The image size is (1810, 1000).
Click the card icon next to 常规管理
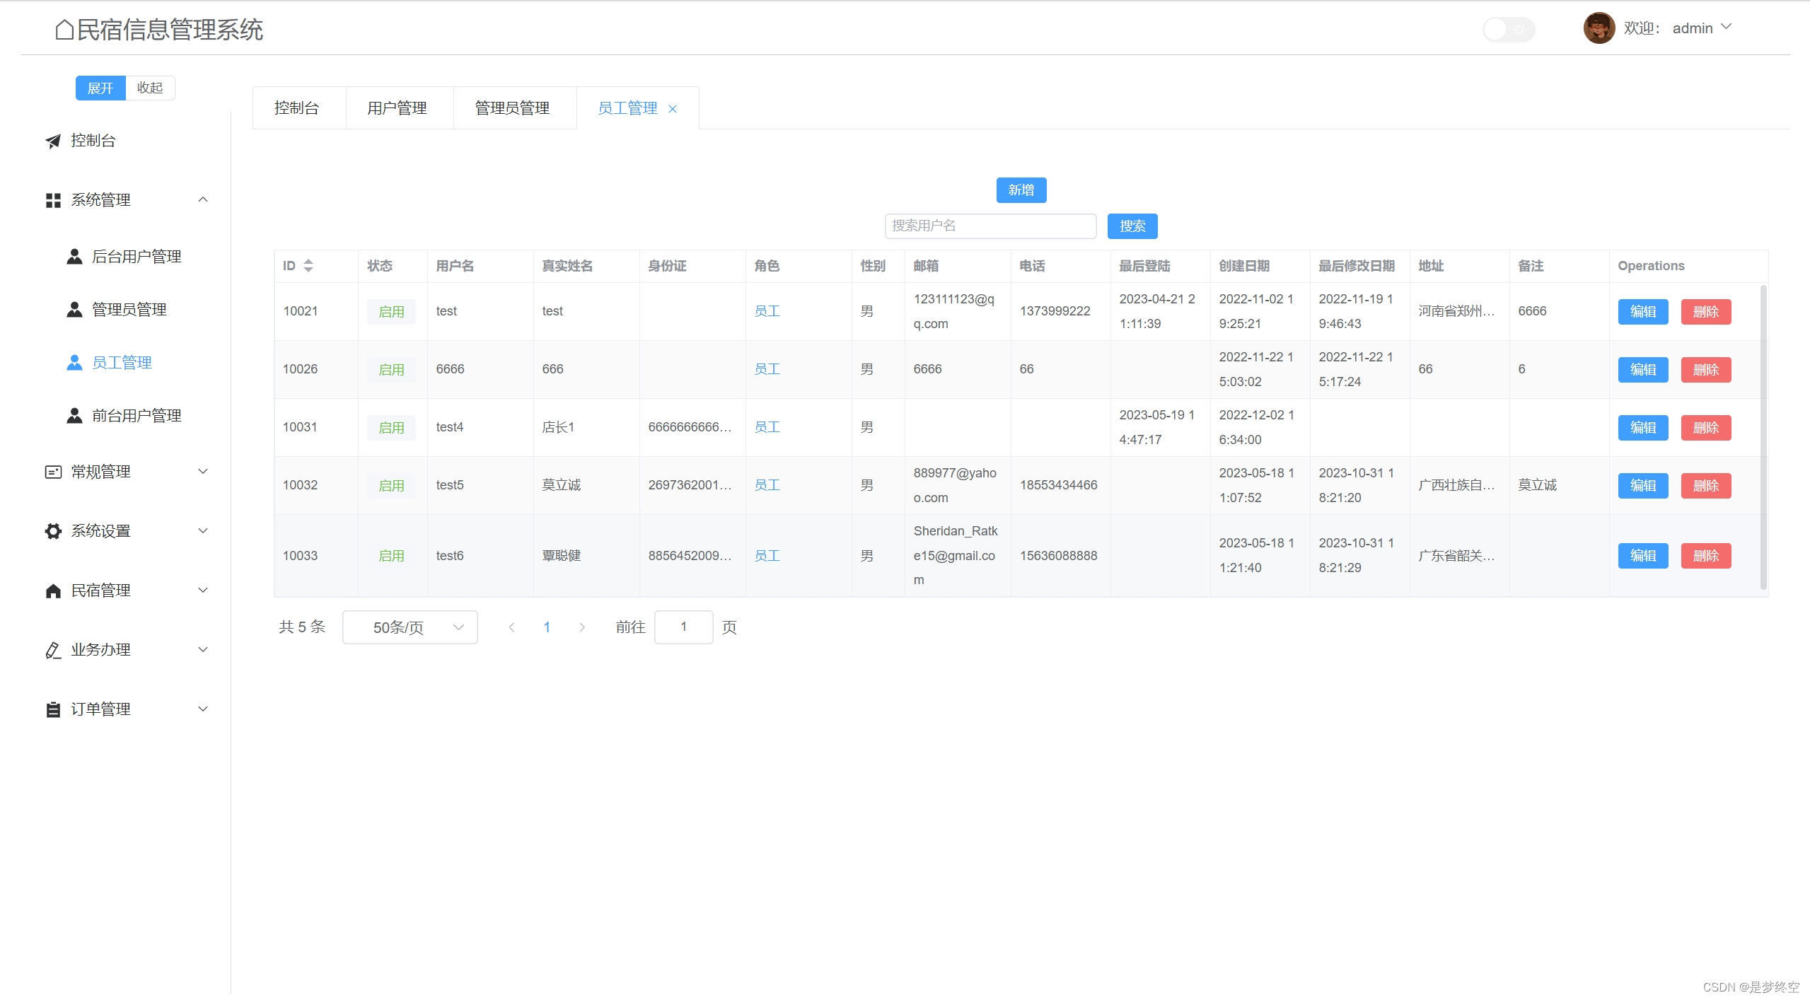coord(53,472)
